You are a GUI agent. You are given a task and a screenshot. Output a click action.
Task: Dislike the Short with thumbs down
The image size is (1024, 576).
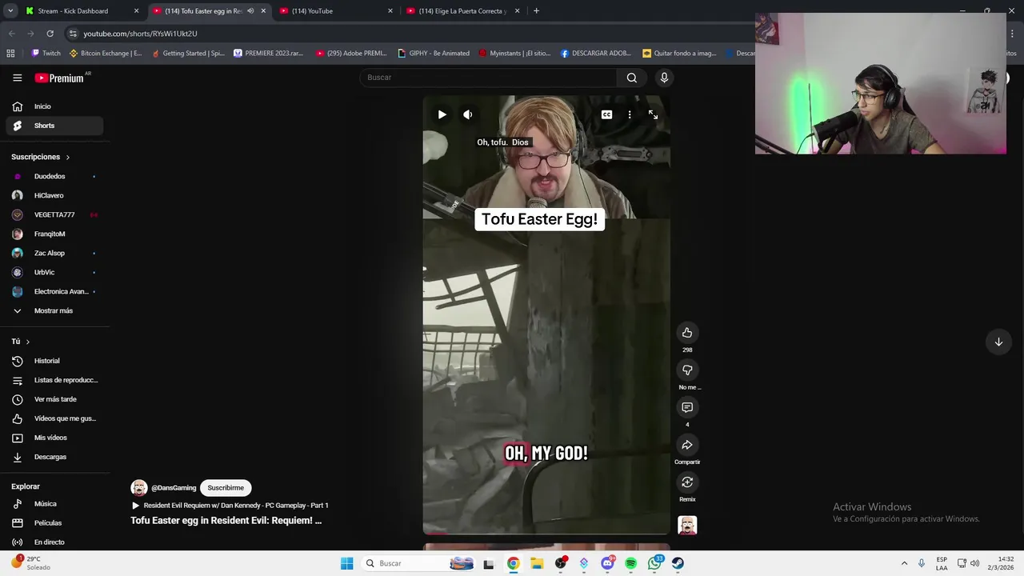pos(687,370)
